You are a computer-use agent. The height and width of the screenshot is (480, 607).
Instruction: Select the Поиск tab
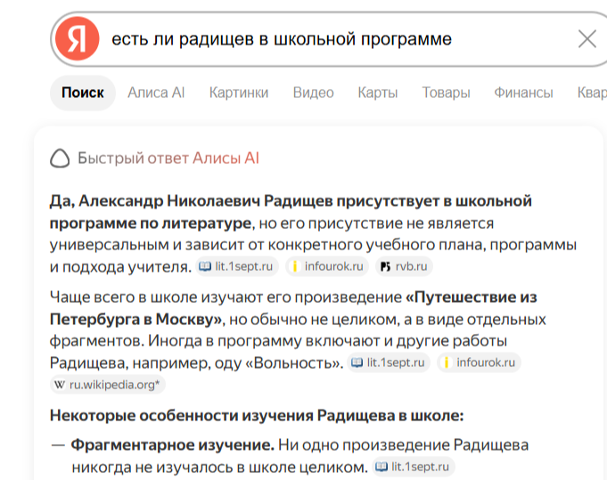click(x=83, y=93)
